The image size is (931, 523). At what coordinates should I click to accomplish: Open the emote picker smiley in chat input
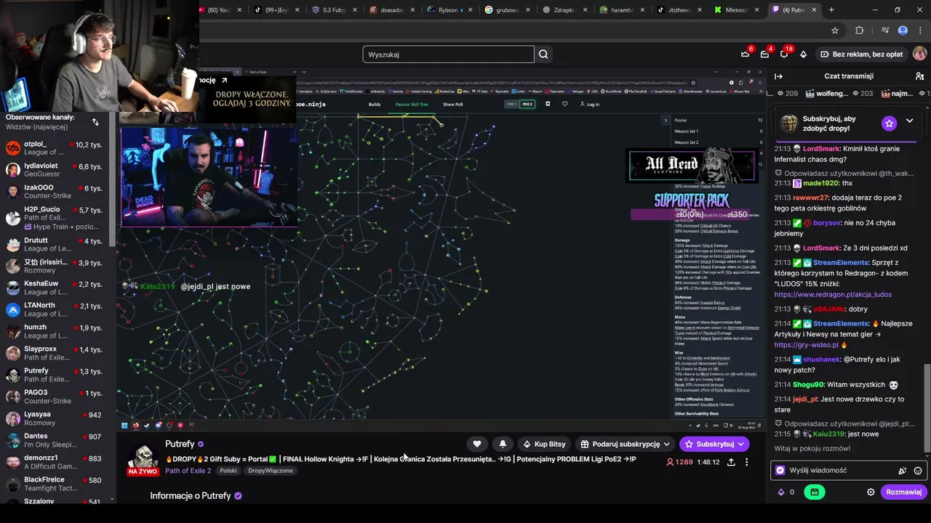(x=918, y=471)
